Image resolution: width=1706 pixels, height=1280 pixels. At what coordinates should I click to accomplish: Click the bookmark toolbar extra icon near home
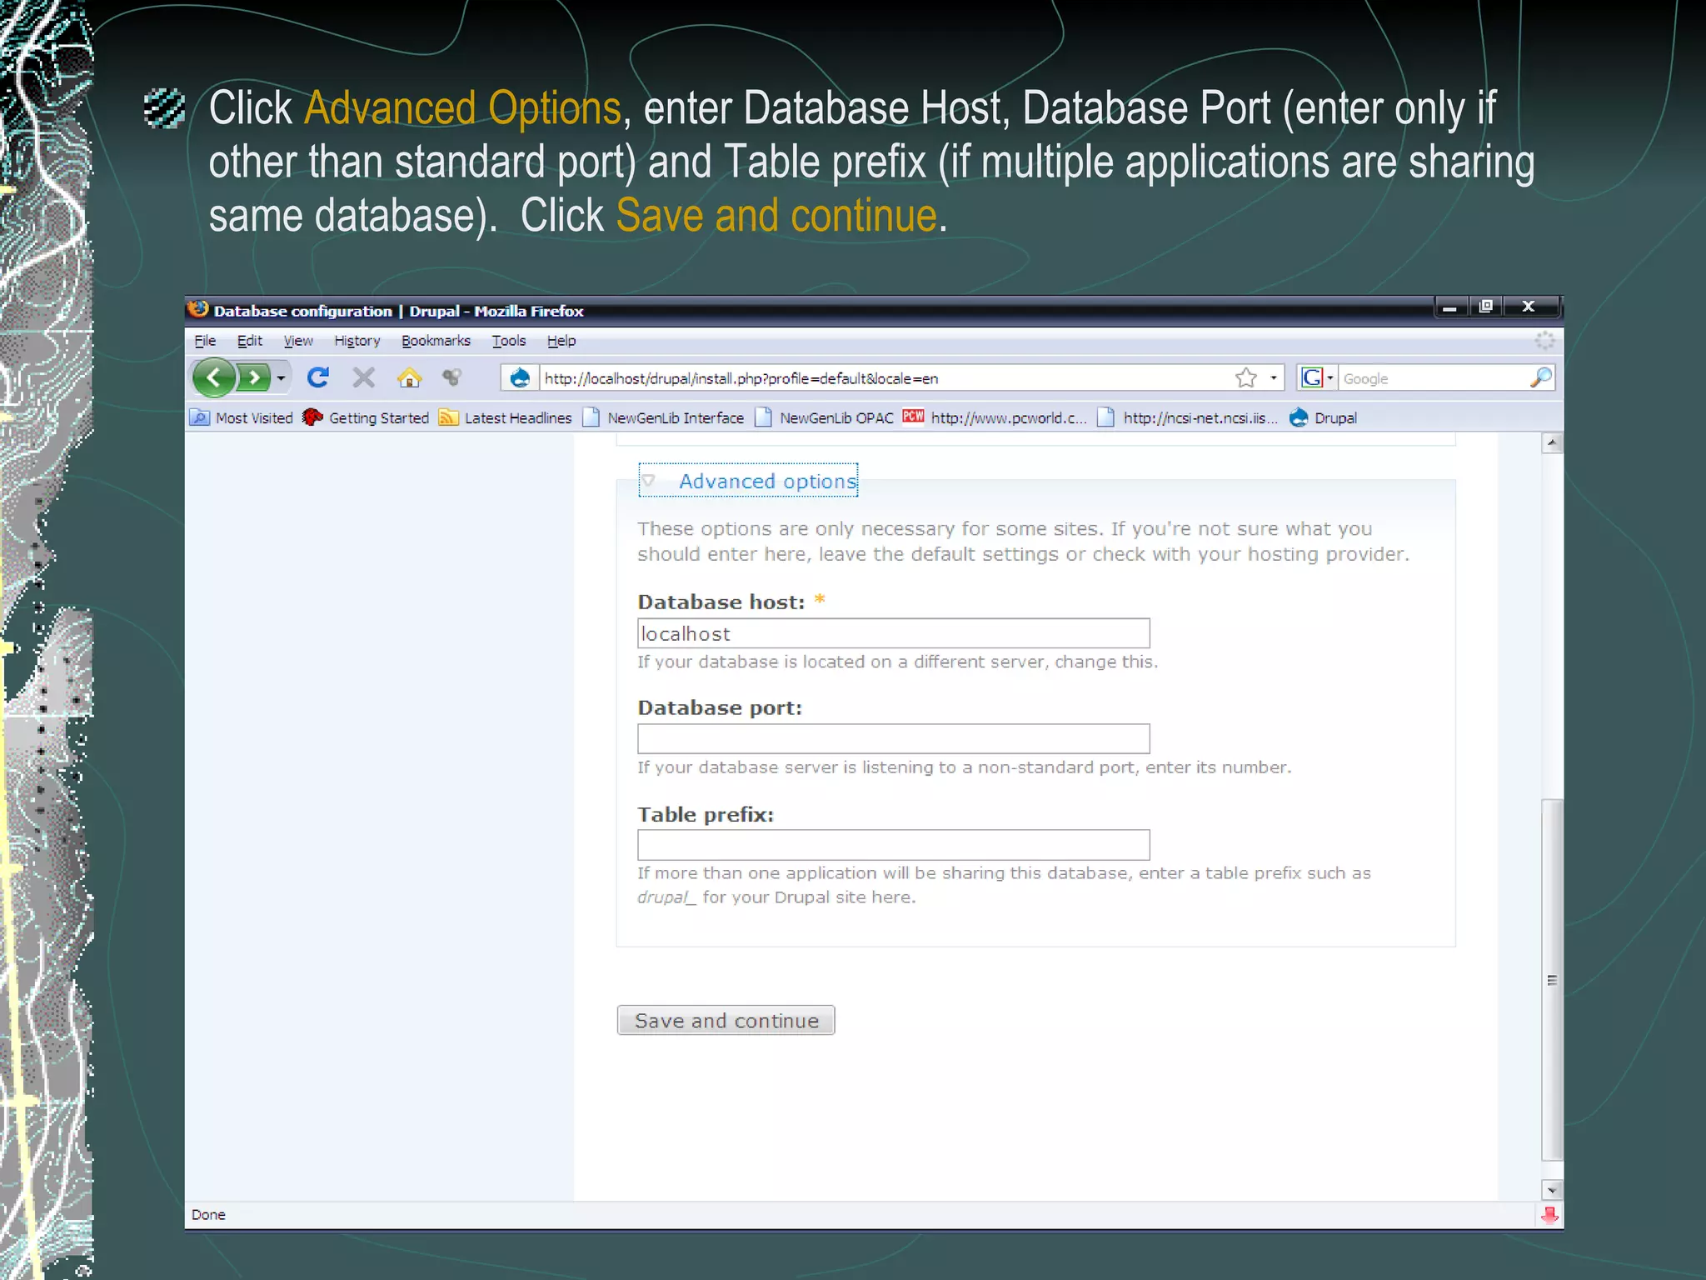pyautogui.click(x=451, y=378)
